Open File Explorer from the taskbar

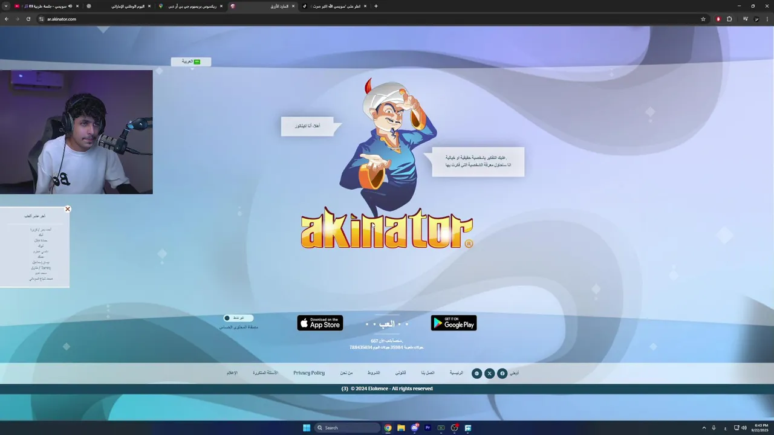click(401, 428)
